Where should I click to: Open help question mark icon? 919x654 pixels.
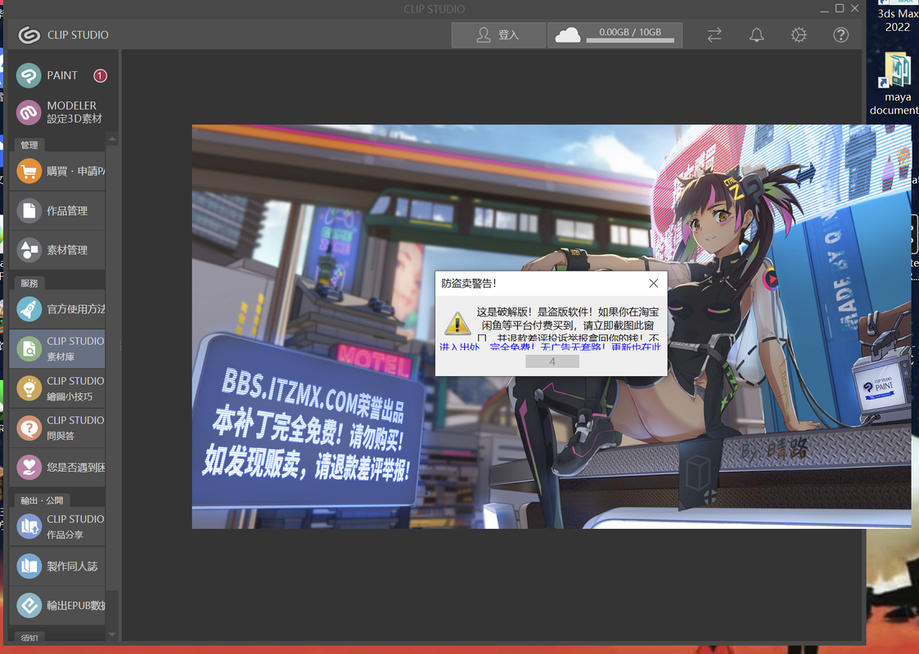(x=841, y=35)
